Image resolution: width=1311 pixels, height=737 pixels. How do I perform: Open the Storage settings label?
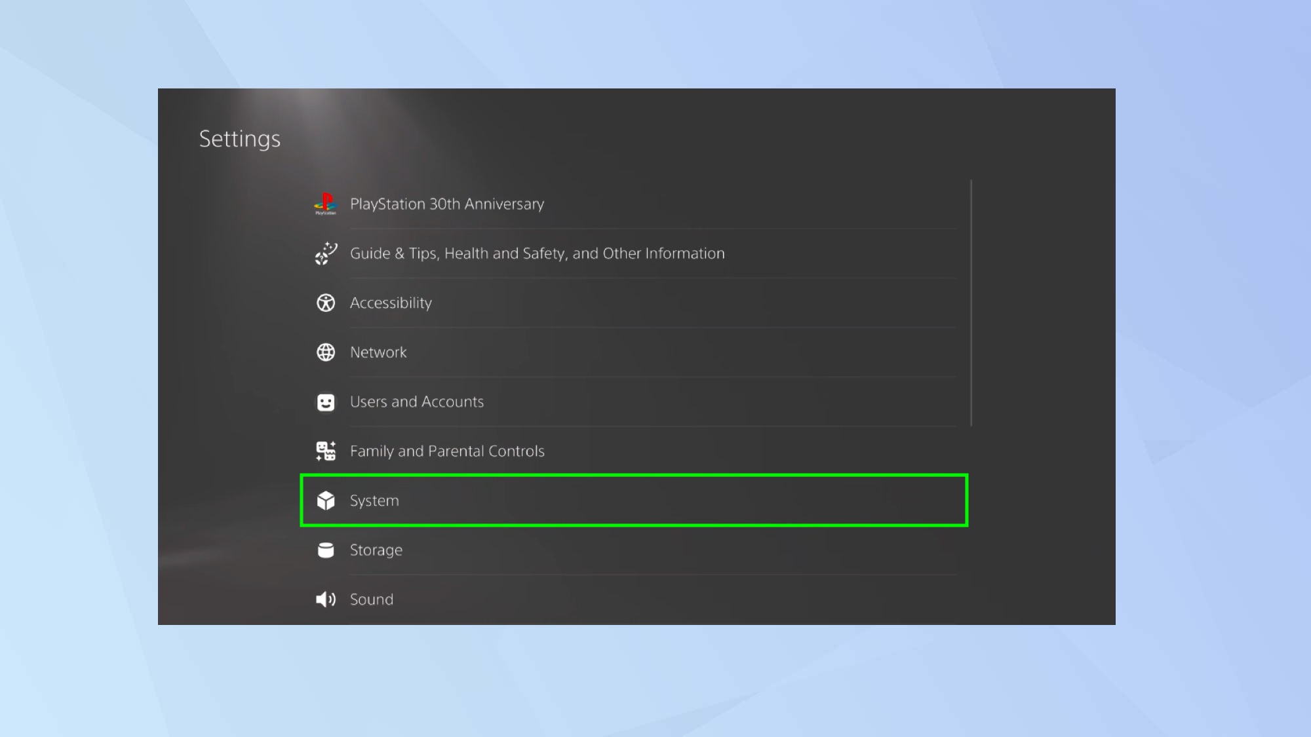[x=376, y=550]
